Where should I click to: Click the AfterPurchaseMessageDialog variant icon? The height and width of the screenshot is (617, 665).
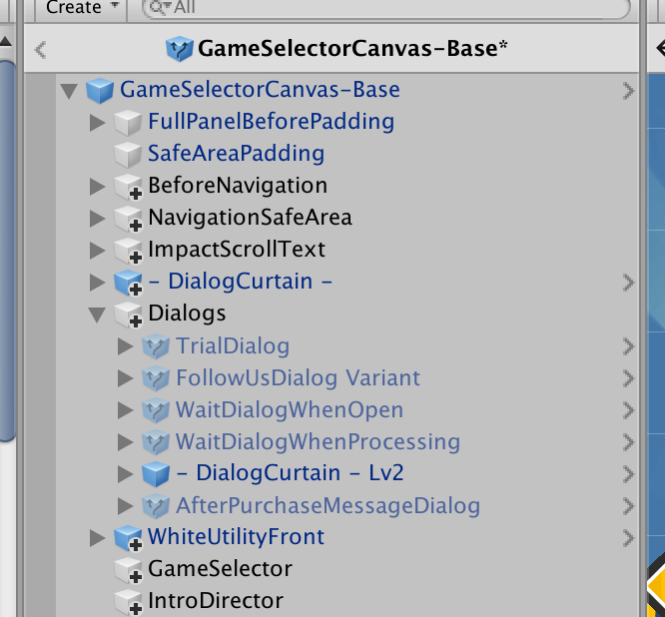pos(156,506)
